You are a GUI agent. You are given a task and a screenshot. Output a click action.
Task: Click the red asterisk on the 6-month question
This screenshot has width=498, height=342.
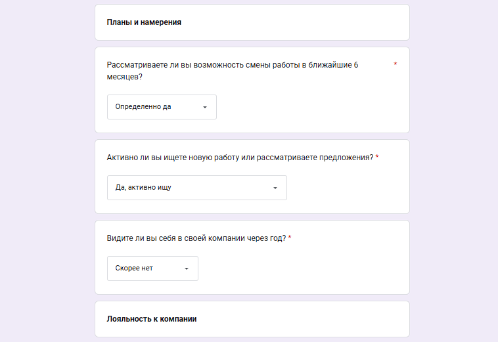point(396,65)
